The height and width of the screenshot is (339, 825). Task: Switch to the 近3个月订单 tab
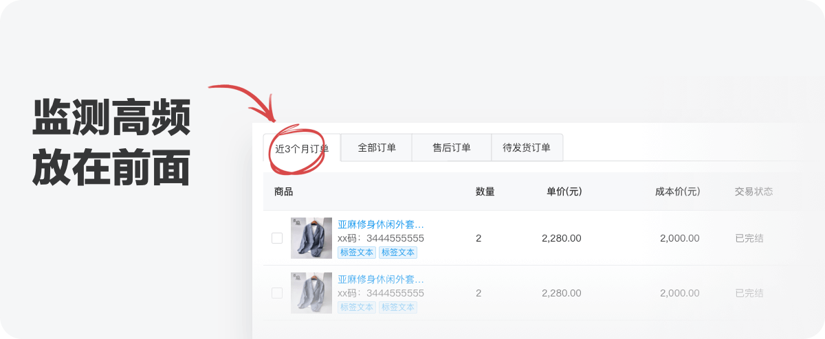tap(302, 148)
